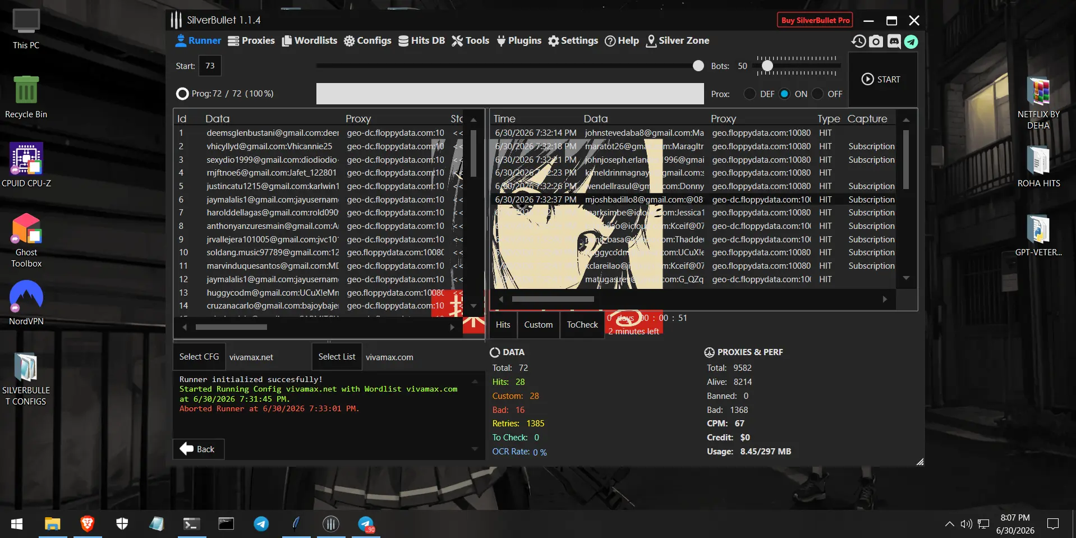Image resolution: width=1076 pixels, height=538 pixels.
Task: Open the Silver Zone section
Action: [x=677, y=40]
